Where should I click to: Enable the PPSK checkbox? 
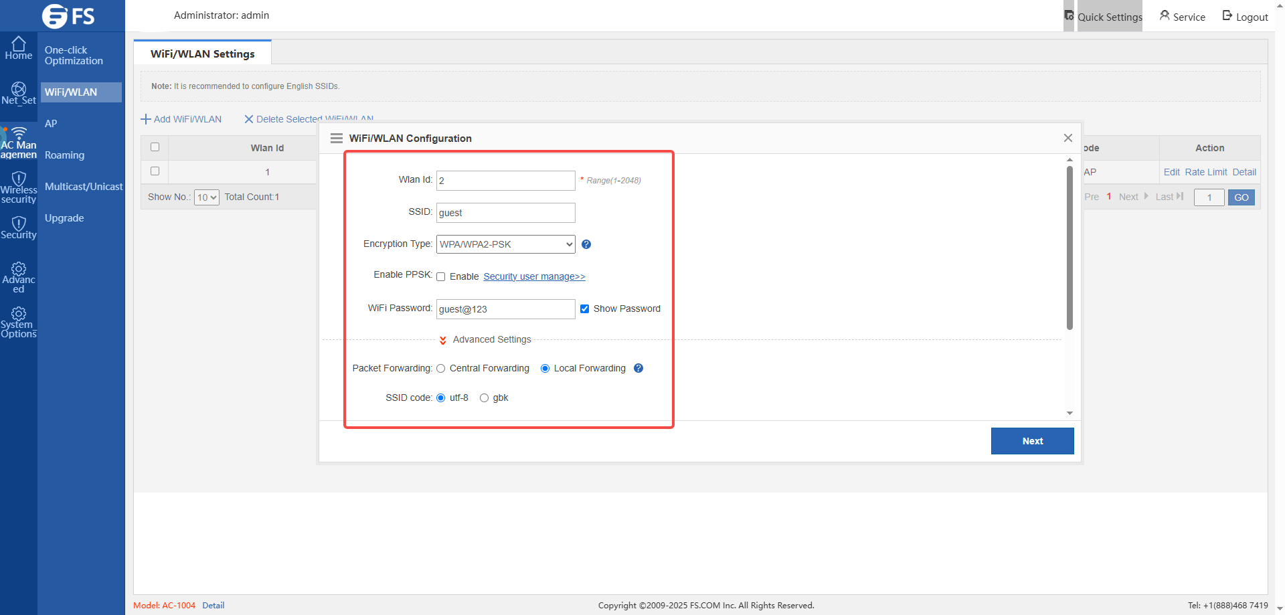(x=440, y=276)
